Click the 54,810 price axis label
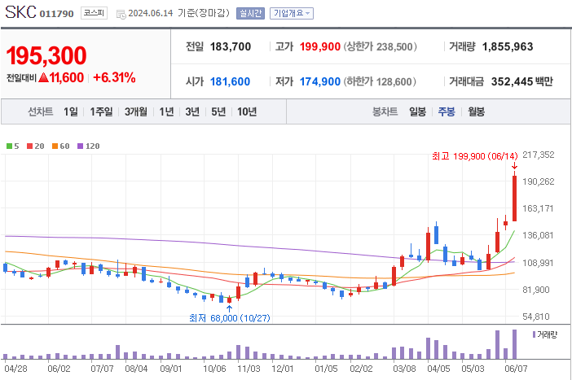This screenshot has height=380, width=572. (x=535, y=317)
